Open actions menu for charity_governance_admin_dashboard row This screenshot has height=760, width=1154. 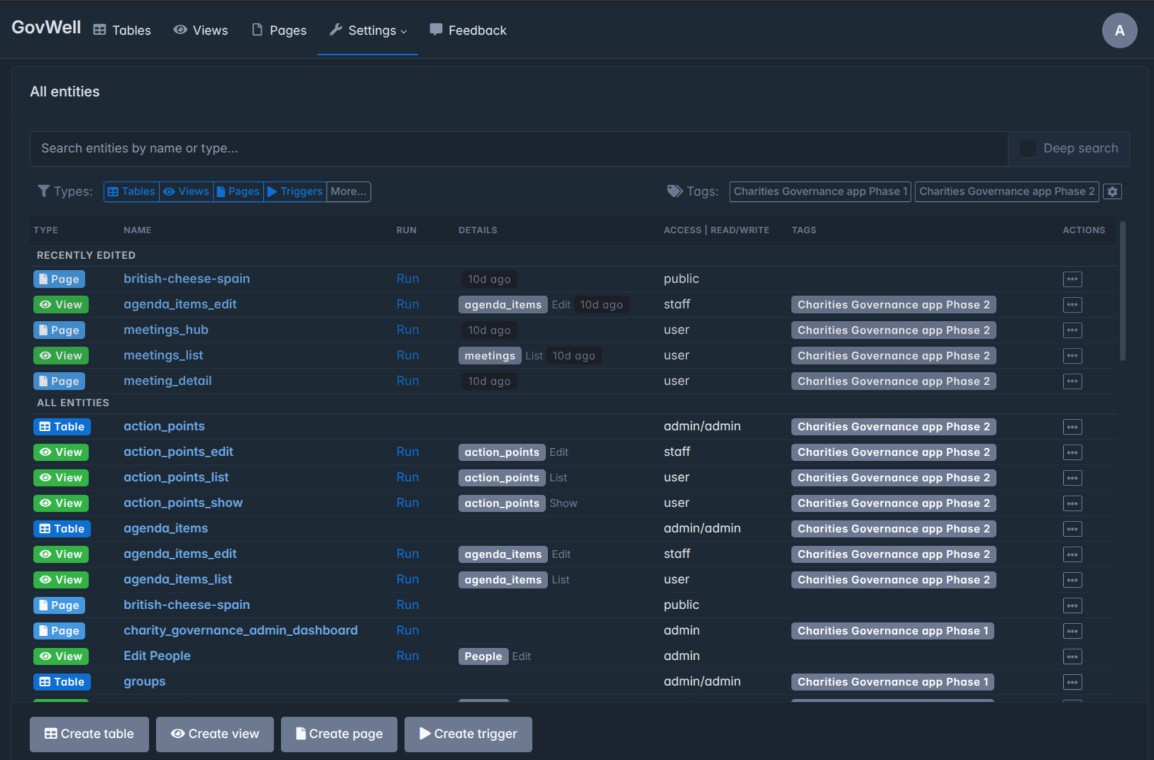coord(1072,631)
